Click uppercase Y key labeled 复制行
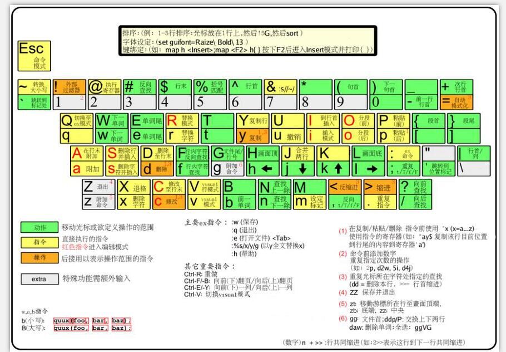Viewport: 506px width, 352px height. (252, 121)
